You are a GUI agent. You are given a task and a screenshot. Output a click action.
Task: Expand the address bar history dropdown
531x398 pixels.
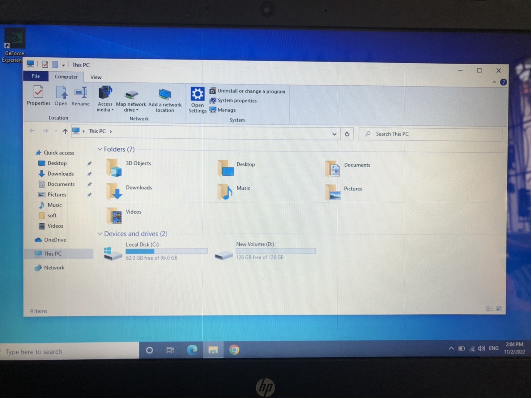click(x=334, y=134)
